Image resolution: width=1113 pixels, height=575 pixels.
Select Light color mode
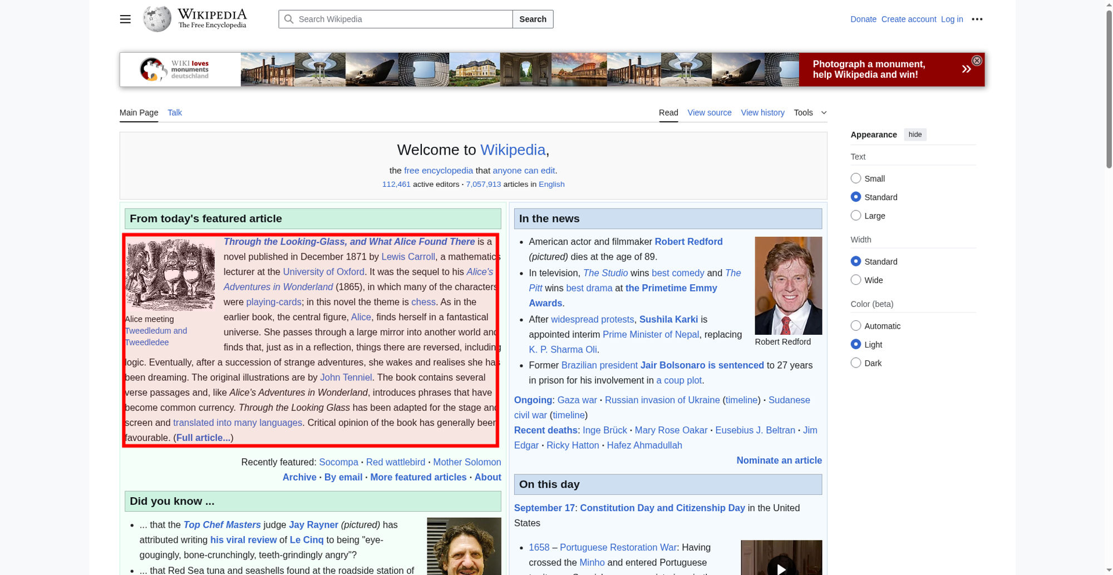[x=856, y=344]
